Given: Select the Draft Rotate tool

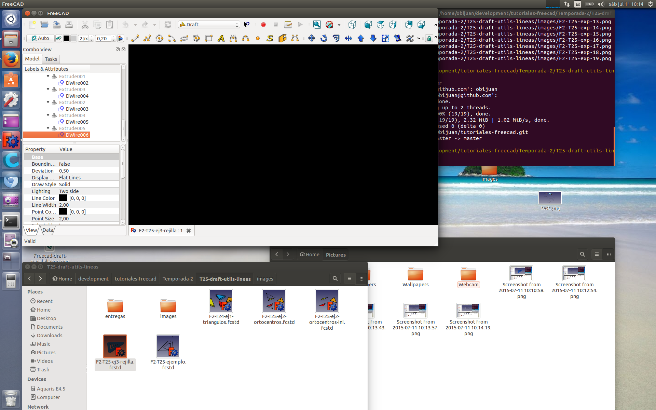Looking at the screenshot, I should (x=324, y=38).
